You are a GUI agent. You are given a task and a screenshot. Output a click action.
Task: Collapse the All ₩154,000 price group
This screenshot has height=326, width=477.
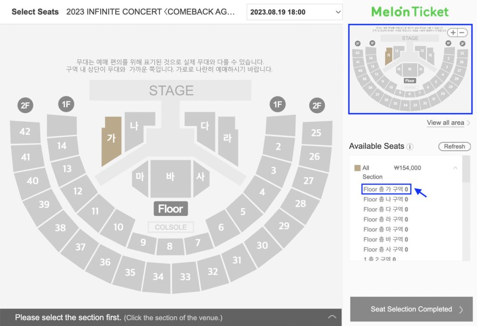pyautogui.click(x=455, y=168)
